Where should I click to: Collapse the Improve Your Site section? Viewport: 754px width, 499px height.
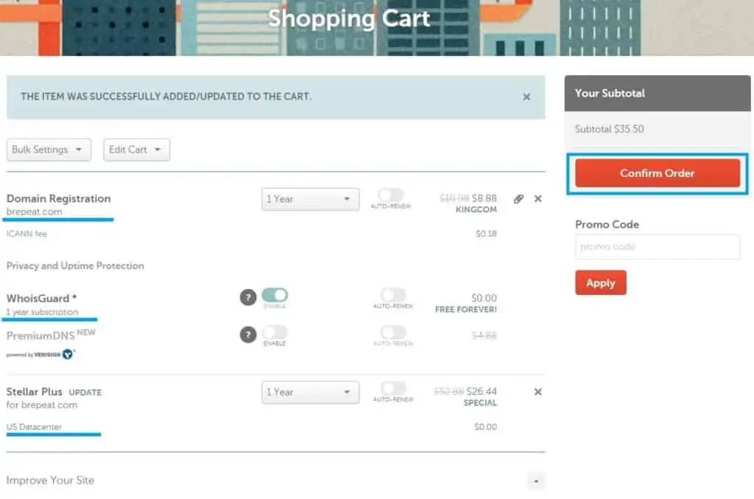[536, 481]
